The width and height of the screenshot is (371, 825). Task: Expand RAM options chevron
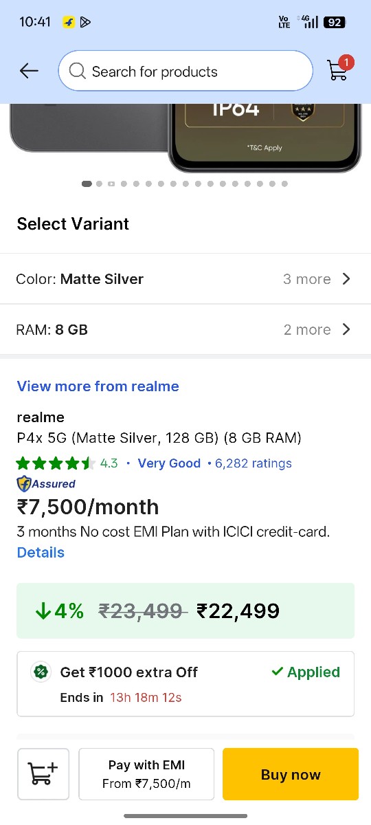(346, 329)
